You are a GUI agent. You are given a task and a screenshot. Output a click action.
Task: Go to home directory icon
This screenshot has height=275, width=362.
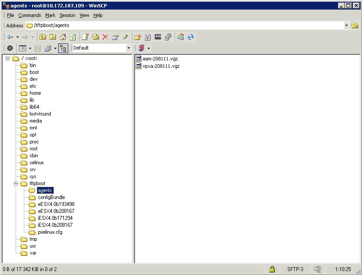tap(63, 37)
